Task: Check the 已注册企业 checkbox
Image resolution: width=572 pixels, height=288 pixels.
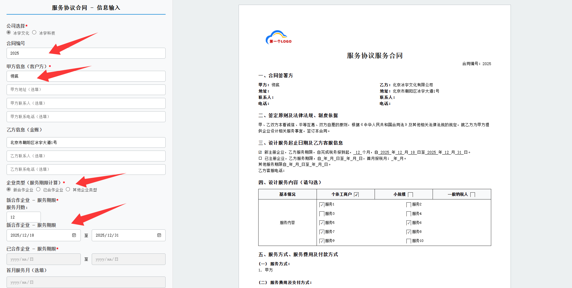Action: coord(260,158)
